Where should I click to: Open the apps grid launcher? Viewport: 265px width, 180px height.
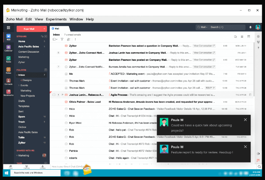9,28
